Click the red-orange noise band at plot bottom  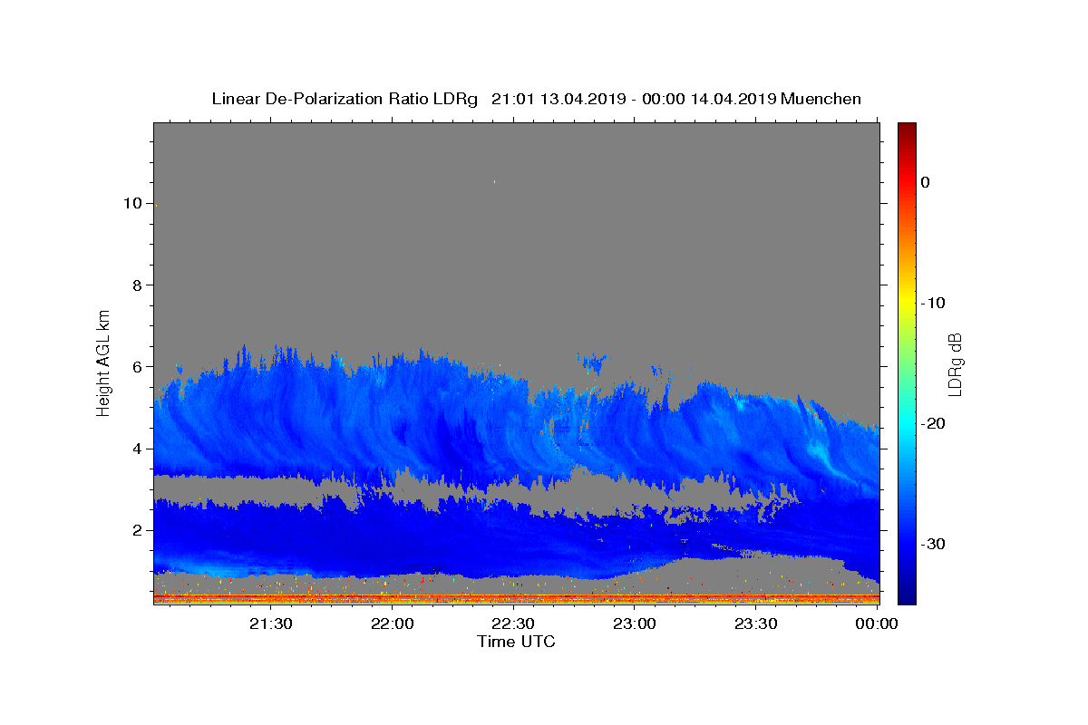516,598
